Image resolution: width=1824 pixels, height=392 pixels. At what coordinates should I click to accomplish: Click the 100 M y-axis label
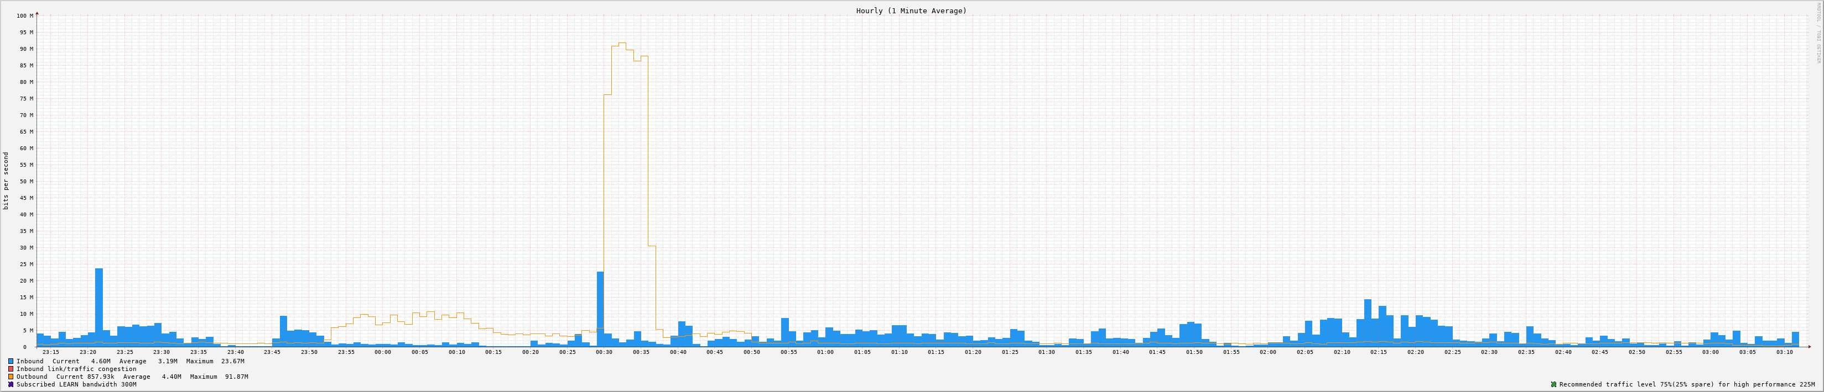[25, 15]
